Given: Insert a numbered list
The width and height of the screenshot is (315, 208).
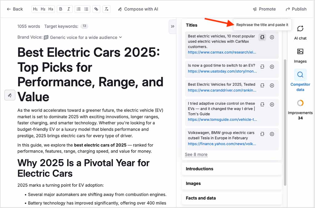Looking at the screenshot, I should coord(78,9).
